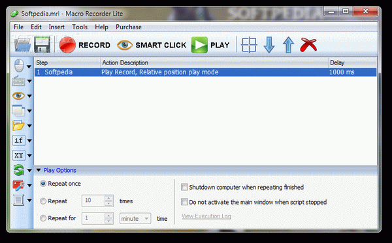Expand dropdown arrow beside sidebar folder icon
The width and height of the screenshot is (392, 243).
[29, 126]
